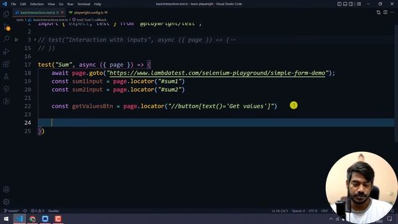Click the blue app icon in taskbar
This screenshot has height=224, width=398.
coord(45,218)
